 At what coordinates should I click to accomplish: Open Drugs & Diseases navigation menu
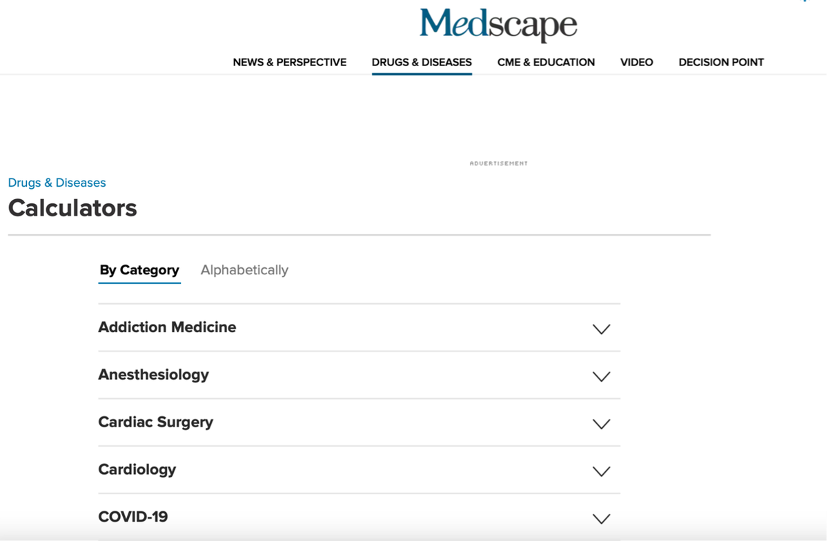pos(422,62)
